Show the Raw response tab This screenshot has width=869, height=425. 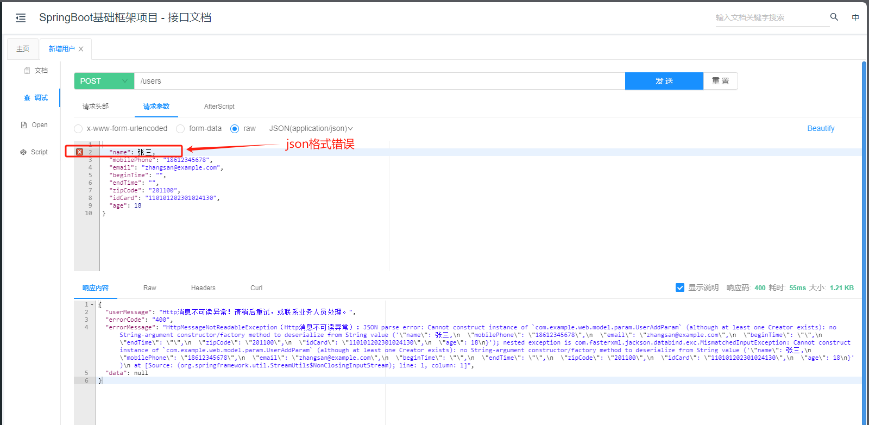click(150, 288)
